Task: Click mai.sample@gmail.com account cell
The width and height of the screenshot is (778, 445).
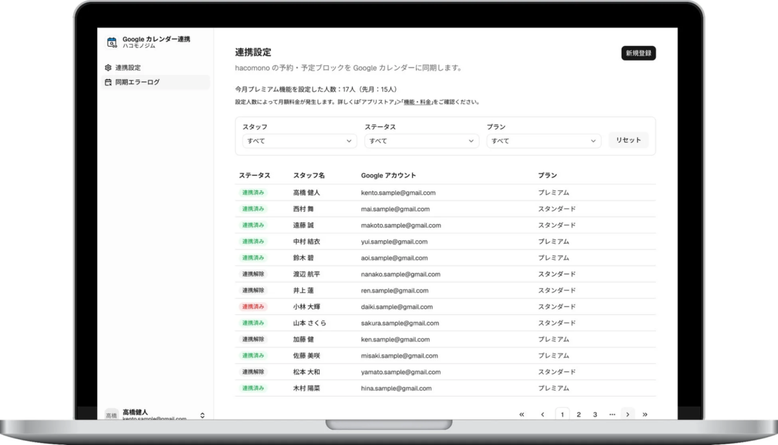Action: pyautogui.click(x=395, y=209)
